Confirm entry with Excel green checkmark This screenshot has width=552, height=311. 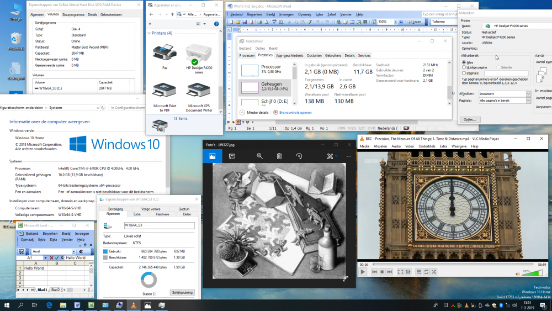[x=57, y=258]
